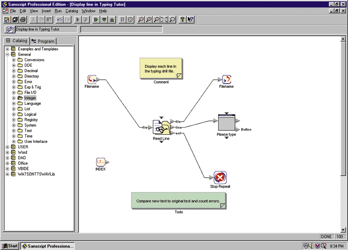
Task: Select the INDEX constant icon
Action: click(x=101, y=162)
